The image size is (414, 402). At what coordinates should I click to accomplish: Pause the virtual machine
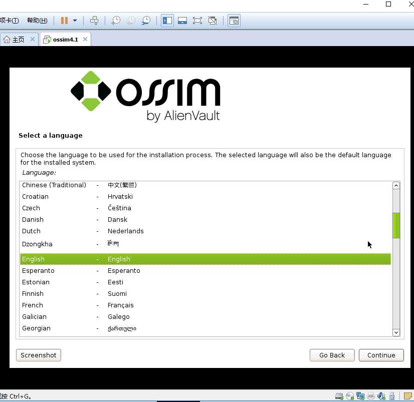pyautogui.click(x=64, y=21)
